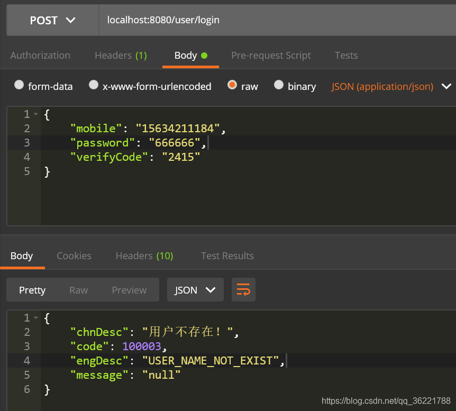Switch to the Test Results tab

click(x=227, y=255)
